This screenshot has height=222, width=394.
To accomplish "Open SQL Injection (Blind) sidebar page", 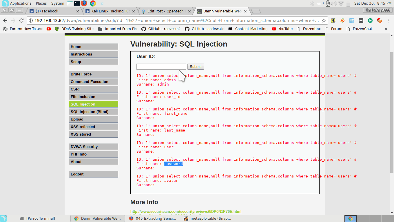I will (94, 112).
